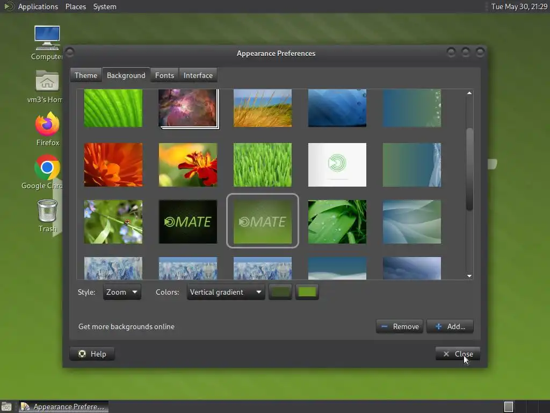Open the Applications menu
The image size is (550, 413).
coord(38,6)
